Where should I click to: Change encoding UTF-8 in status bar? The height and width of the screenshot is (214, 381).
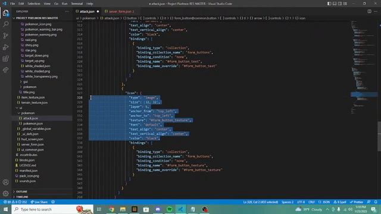301,202
